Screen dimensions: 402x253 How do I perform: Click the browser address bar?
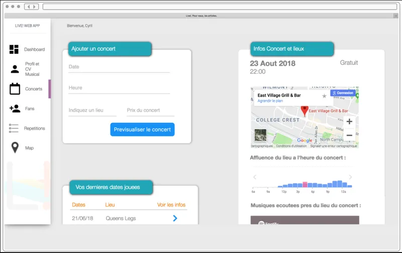pyautogui.click(x=220, y=7)
